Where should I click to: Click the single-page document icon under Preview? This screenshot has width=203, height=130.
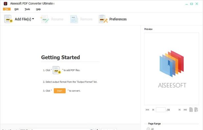coord(191,110)
